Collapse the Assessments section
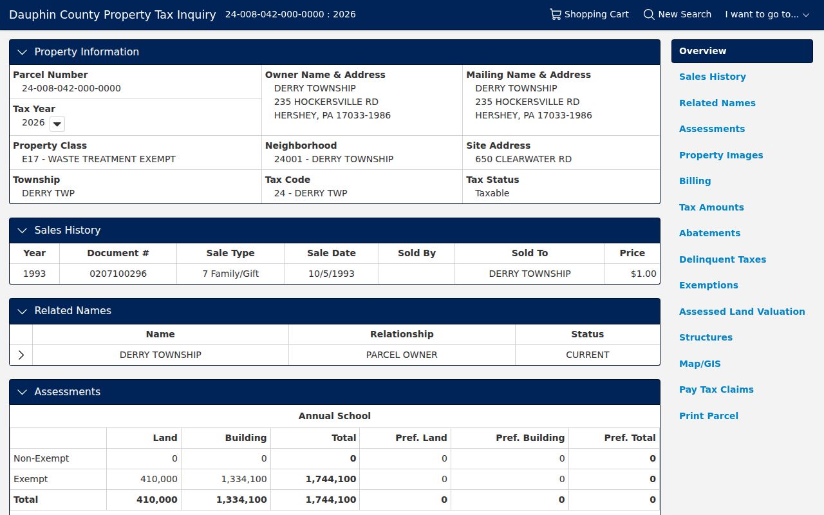 (x=23, y=392)
